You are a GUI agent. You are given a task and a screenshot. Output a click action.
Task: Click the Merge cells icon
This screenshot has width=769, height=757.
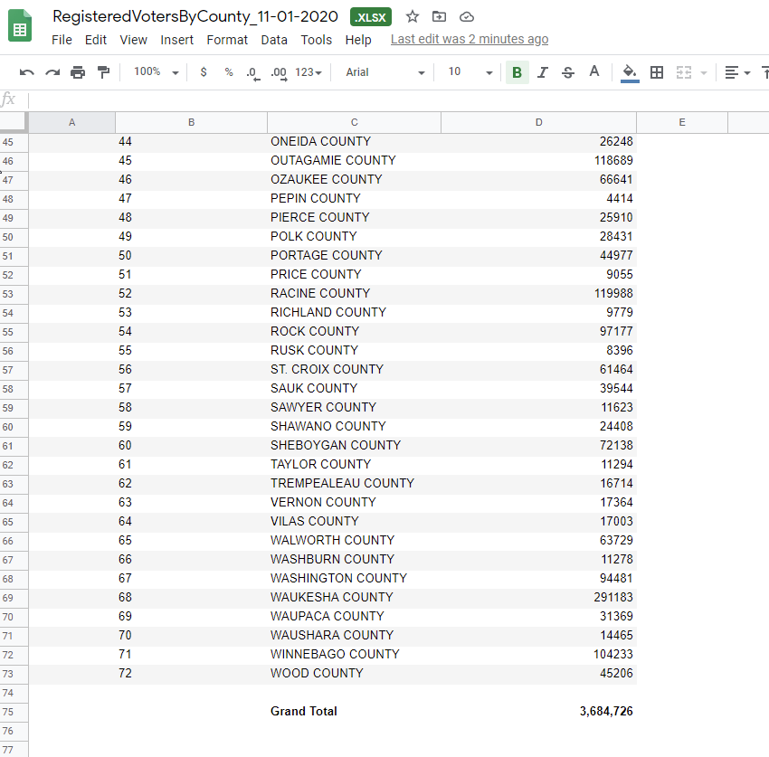click(x=684, y=72)
